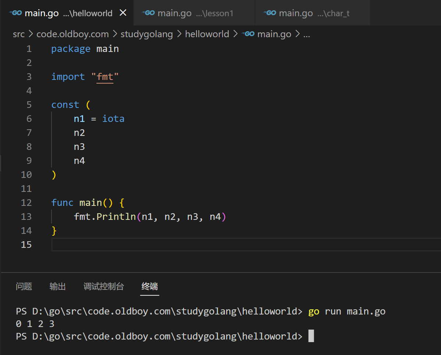This screenshot has height=355, width=441.
Task: Open 'studygolang' breadcrumb segment
Action: [x=147, y=34]
